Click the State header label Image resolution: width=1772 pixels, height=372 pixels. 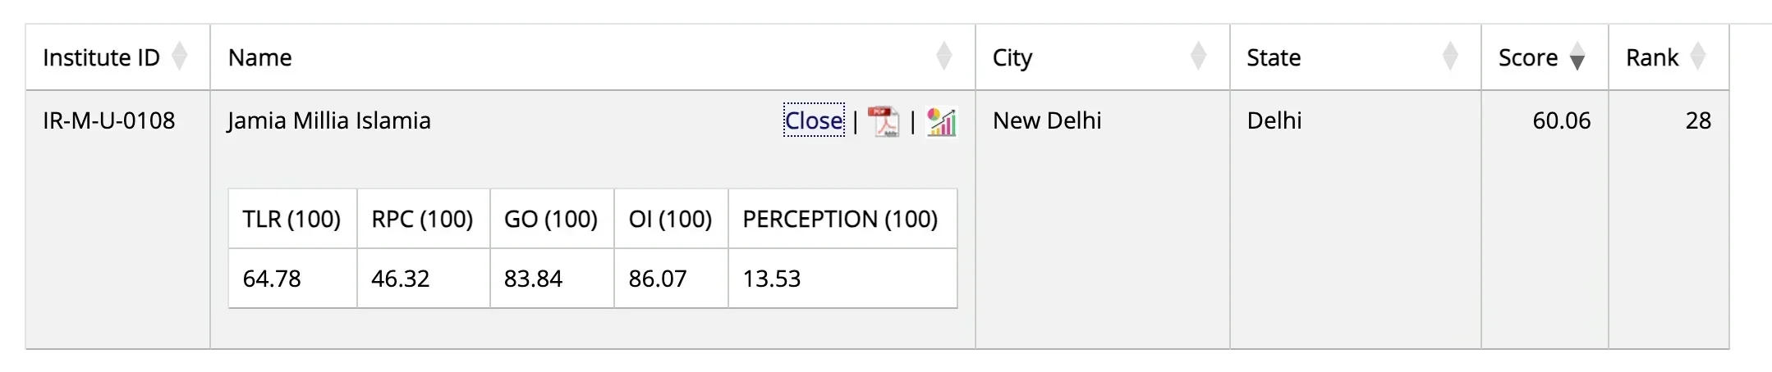point(1273,57)
